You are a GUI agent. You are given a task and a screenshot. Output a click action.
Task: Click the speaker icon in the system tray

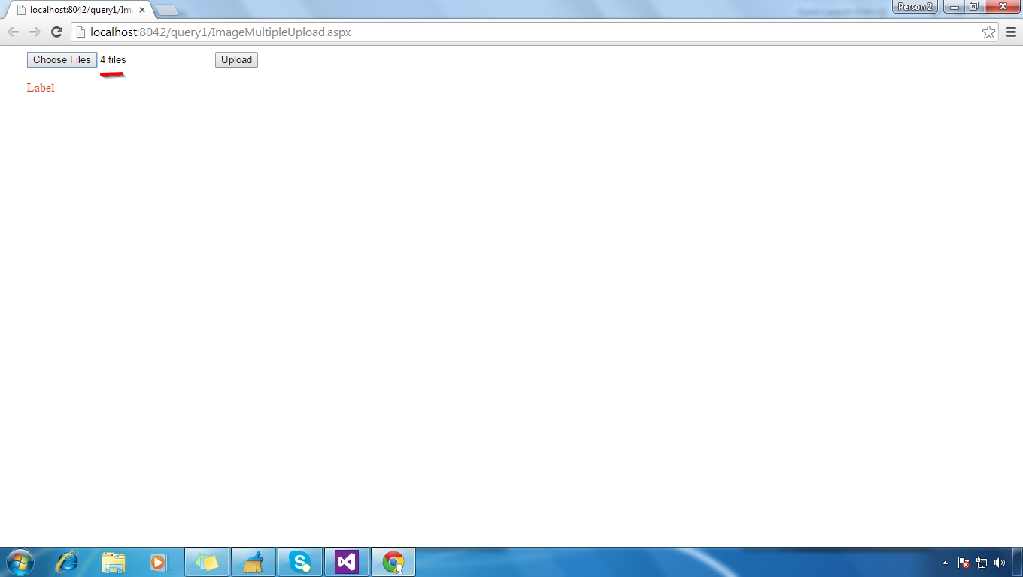tap(1000, 562)
